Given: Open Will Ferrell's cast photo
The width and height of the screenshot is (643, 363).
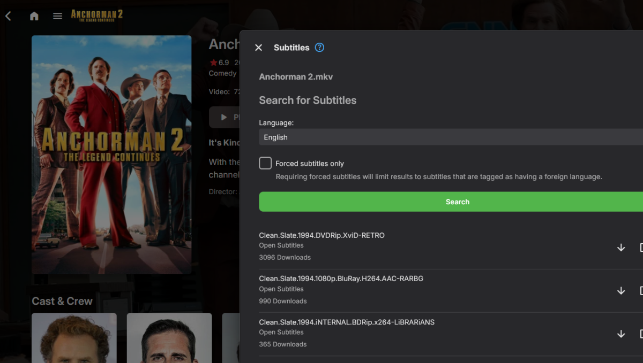Looking at the screenshot, I should coord(74,338).
